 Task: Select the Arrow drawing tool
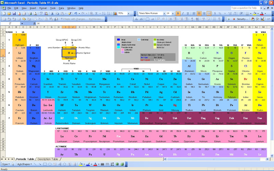(40, 164)
